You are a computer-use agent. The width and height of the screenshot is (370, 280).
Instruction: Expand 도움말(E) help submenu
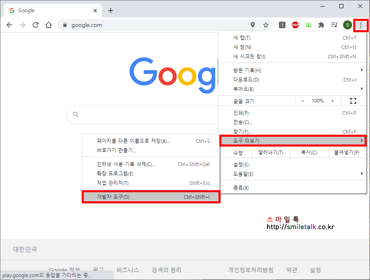coord(292,174)
